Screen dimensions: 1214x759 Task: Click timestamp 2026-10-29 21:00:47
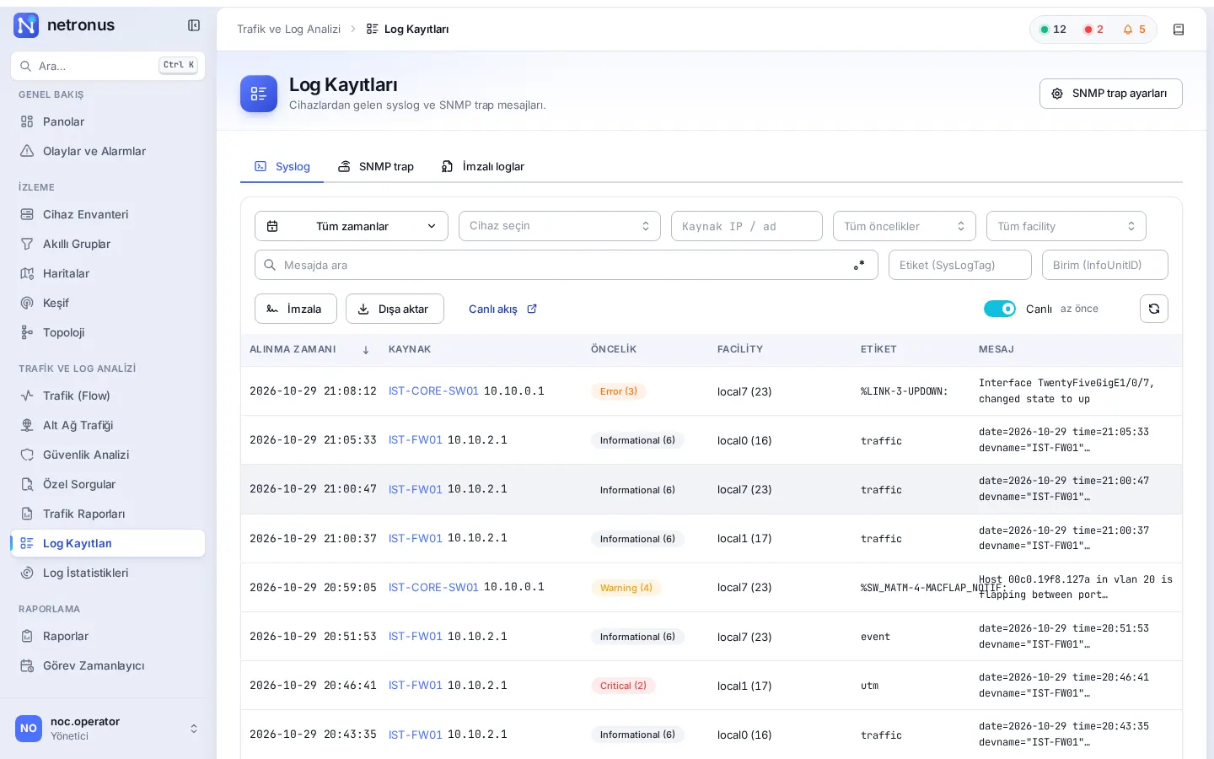[313, 489]
